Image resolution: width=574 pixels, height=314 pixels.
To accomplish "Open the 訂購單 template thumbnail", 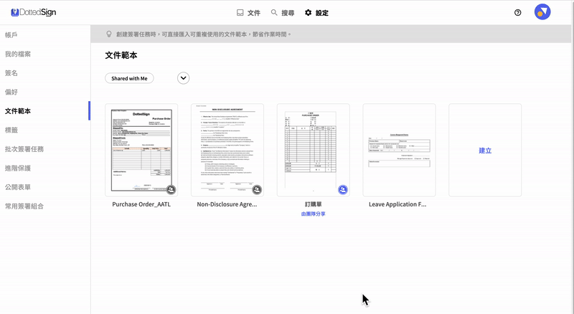I will (x=314, y=150).
